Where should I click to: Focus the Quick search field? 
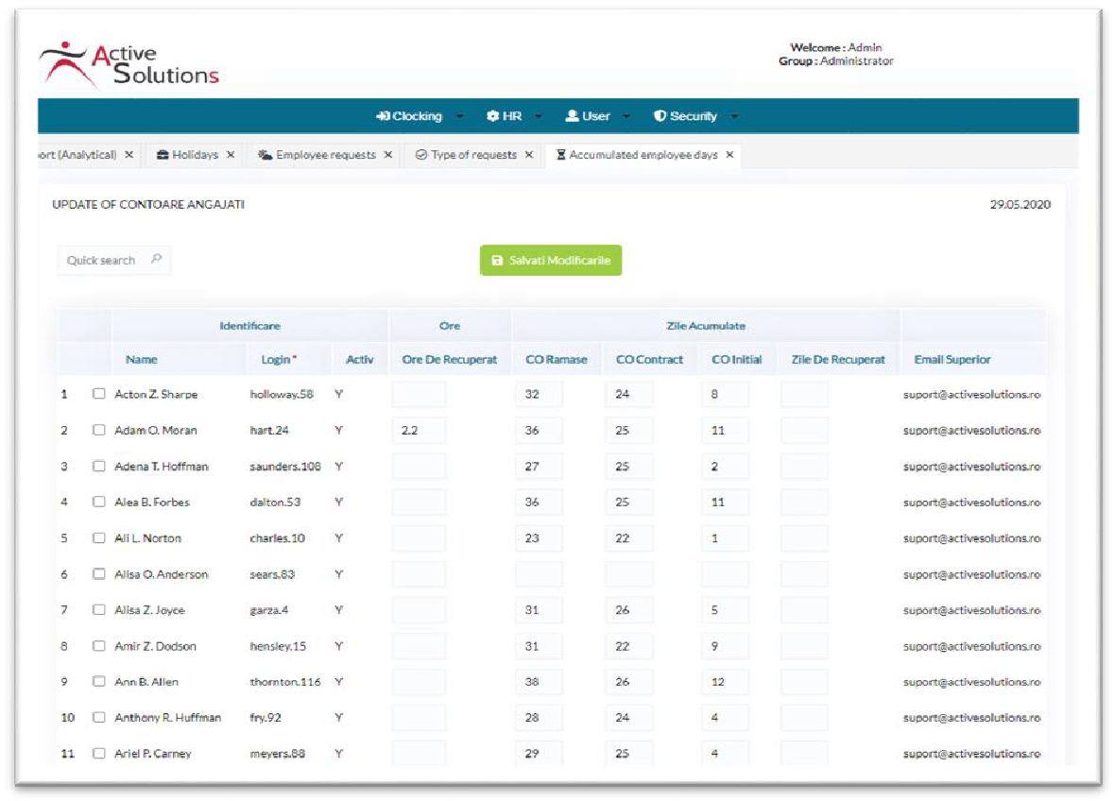(113, 260)
